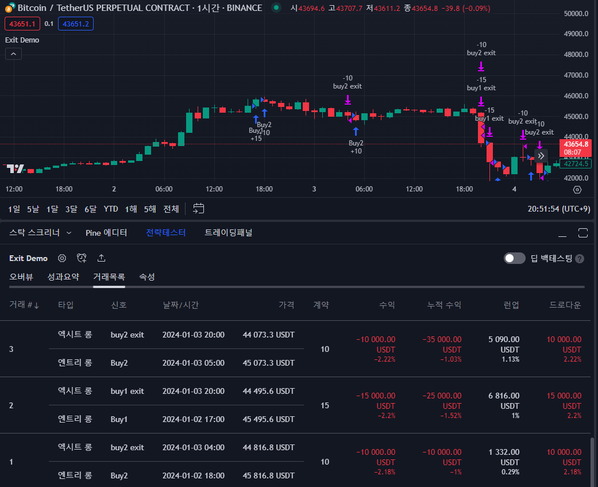Click trade 3 entry date 2024-01-03 05:00
598x487 pixels.
194,363
